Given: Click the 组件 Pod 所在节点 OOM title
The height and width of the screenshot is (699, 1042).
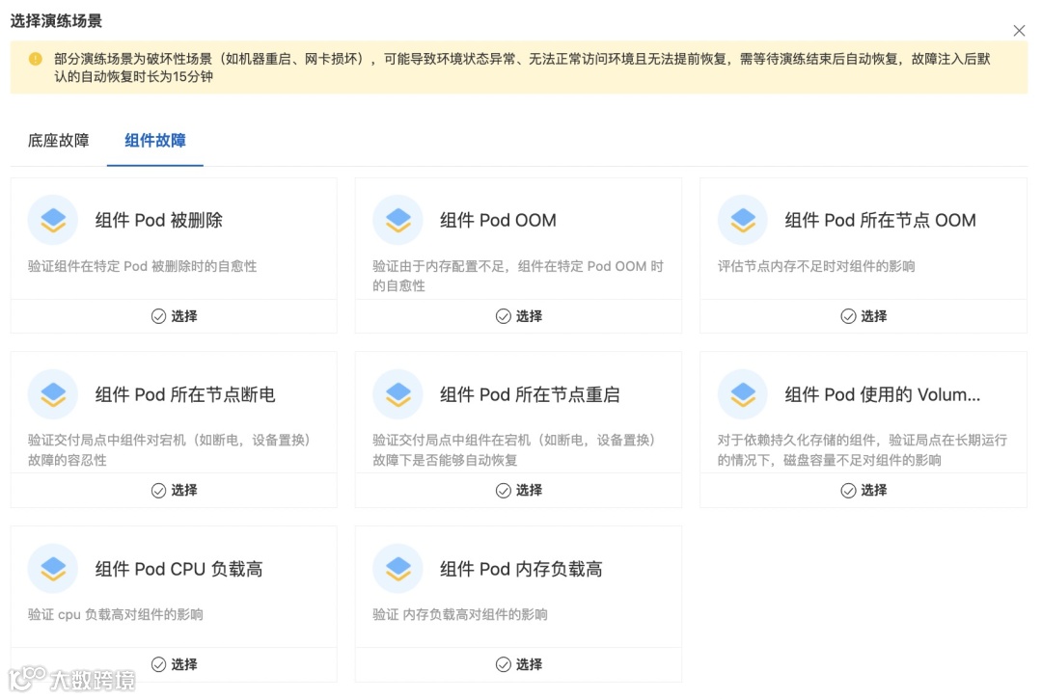Looking at the screenshot, I should pyautogui.click(x=881, y=221).
